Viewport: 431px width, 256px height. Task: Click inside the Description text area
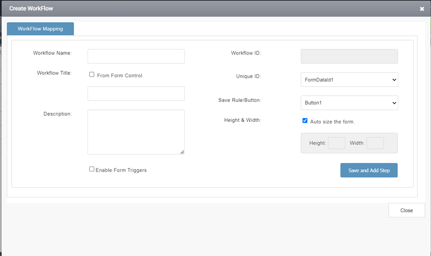pos(136,132)
